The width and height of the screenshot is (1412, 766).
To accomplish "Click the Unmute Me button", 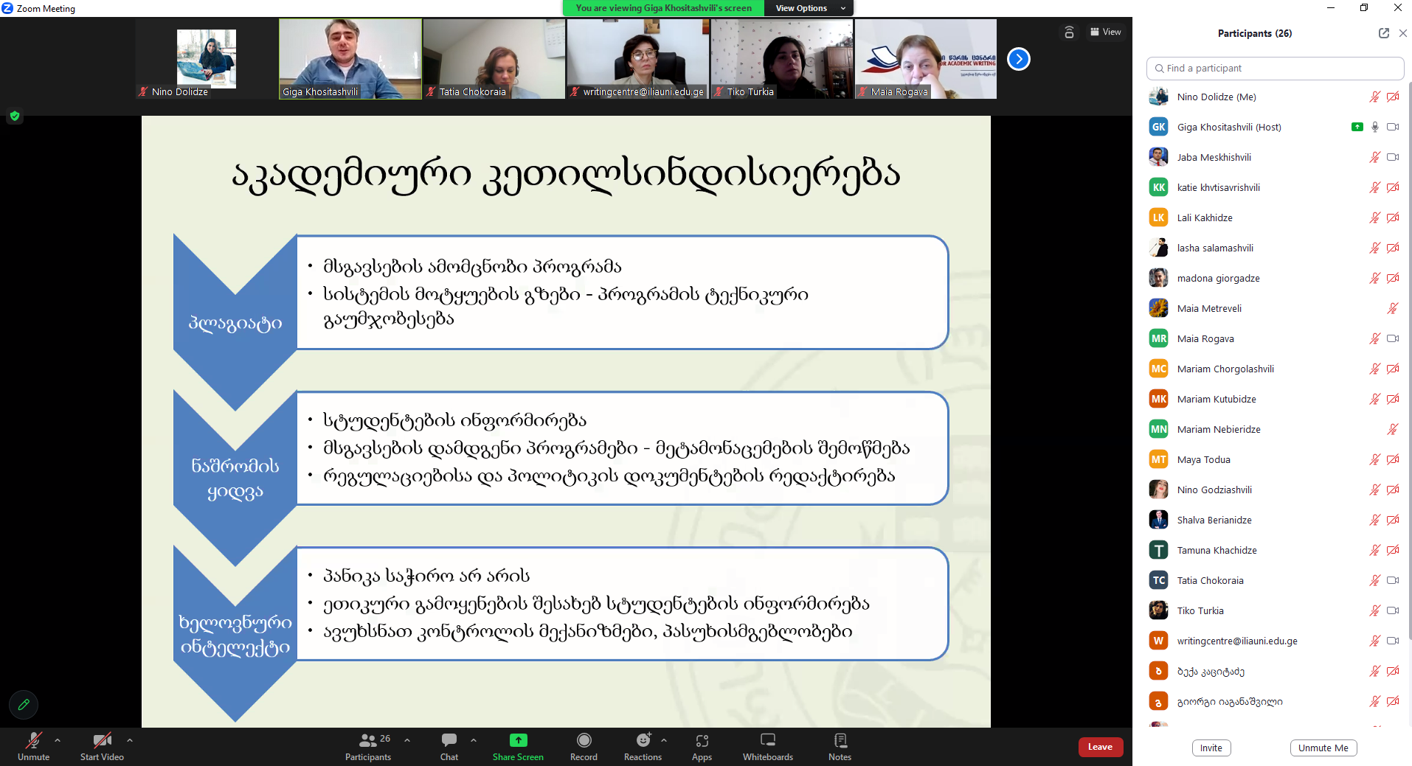I will coord(1323,748).
